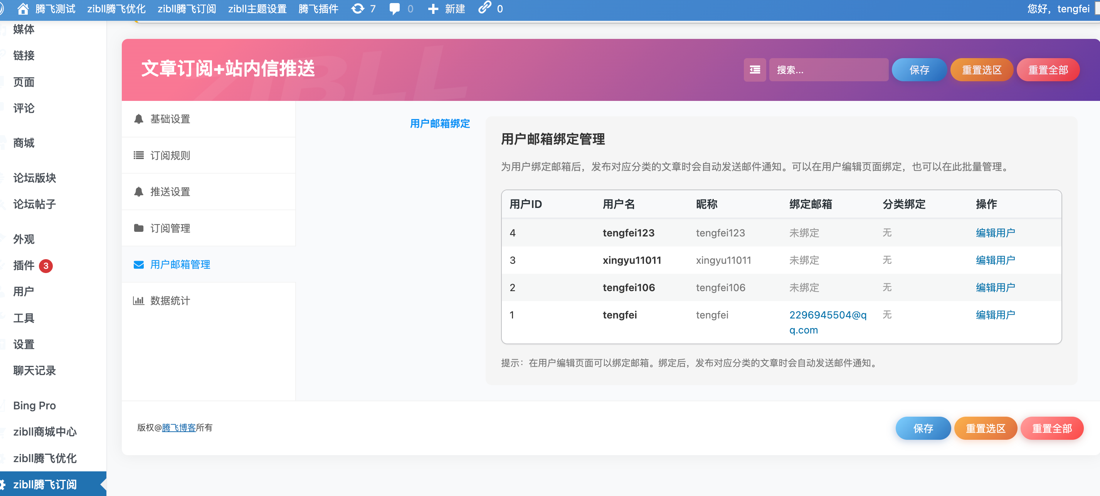Open the 订阅管理 folder icon

coord(138,228)
